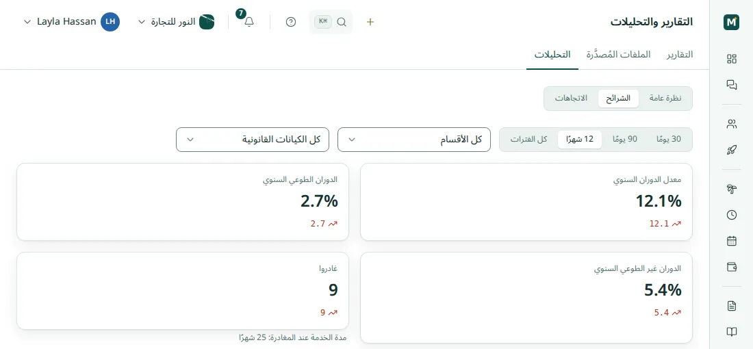Open the people icon in sidebar

tap(731, 125)
